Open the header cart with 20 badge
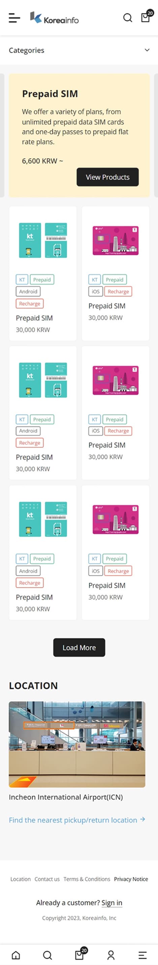 pyautogui.click(x=146, y=17)
